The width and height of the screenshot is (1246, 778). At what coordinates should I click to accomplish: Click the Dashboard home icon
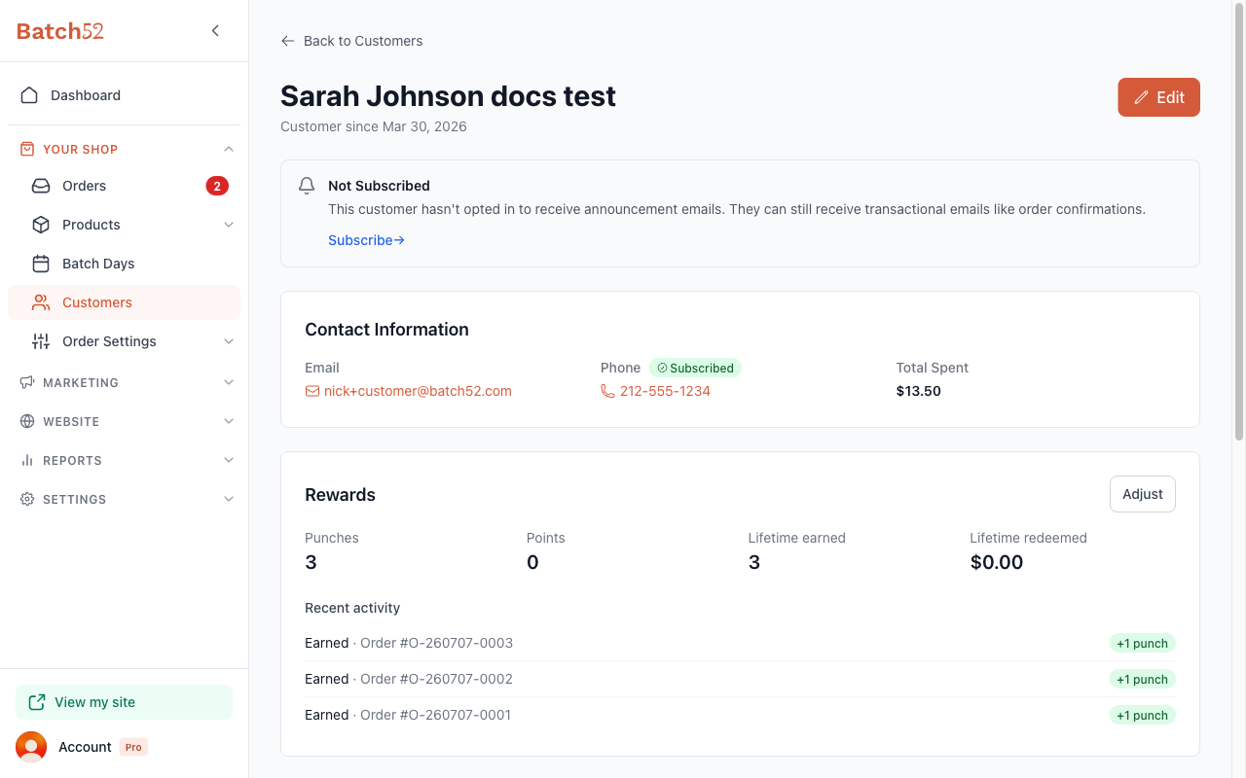pyautogui.click(x=29, y=95)
